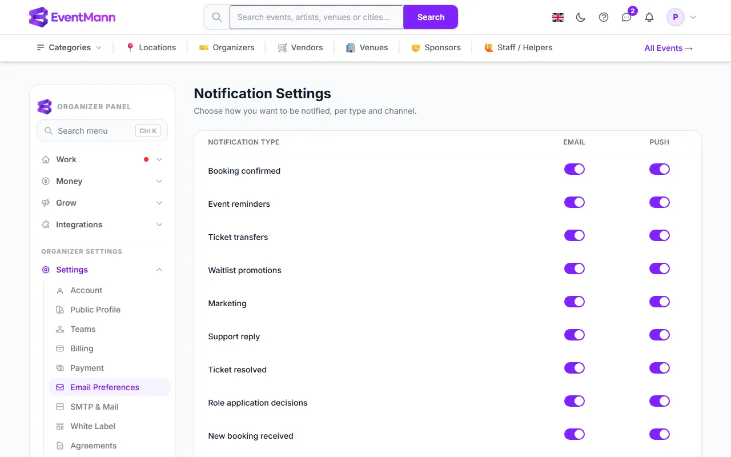Expand the Grow menu section
This screenshot has width=731, height=457.
tap(102, 203)
